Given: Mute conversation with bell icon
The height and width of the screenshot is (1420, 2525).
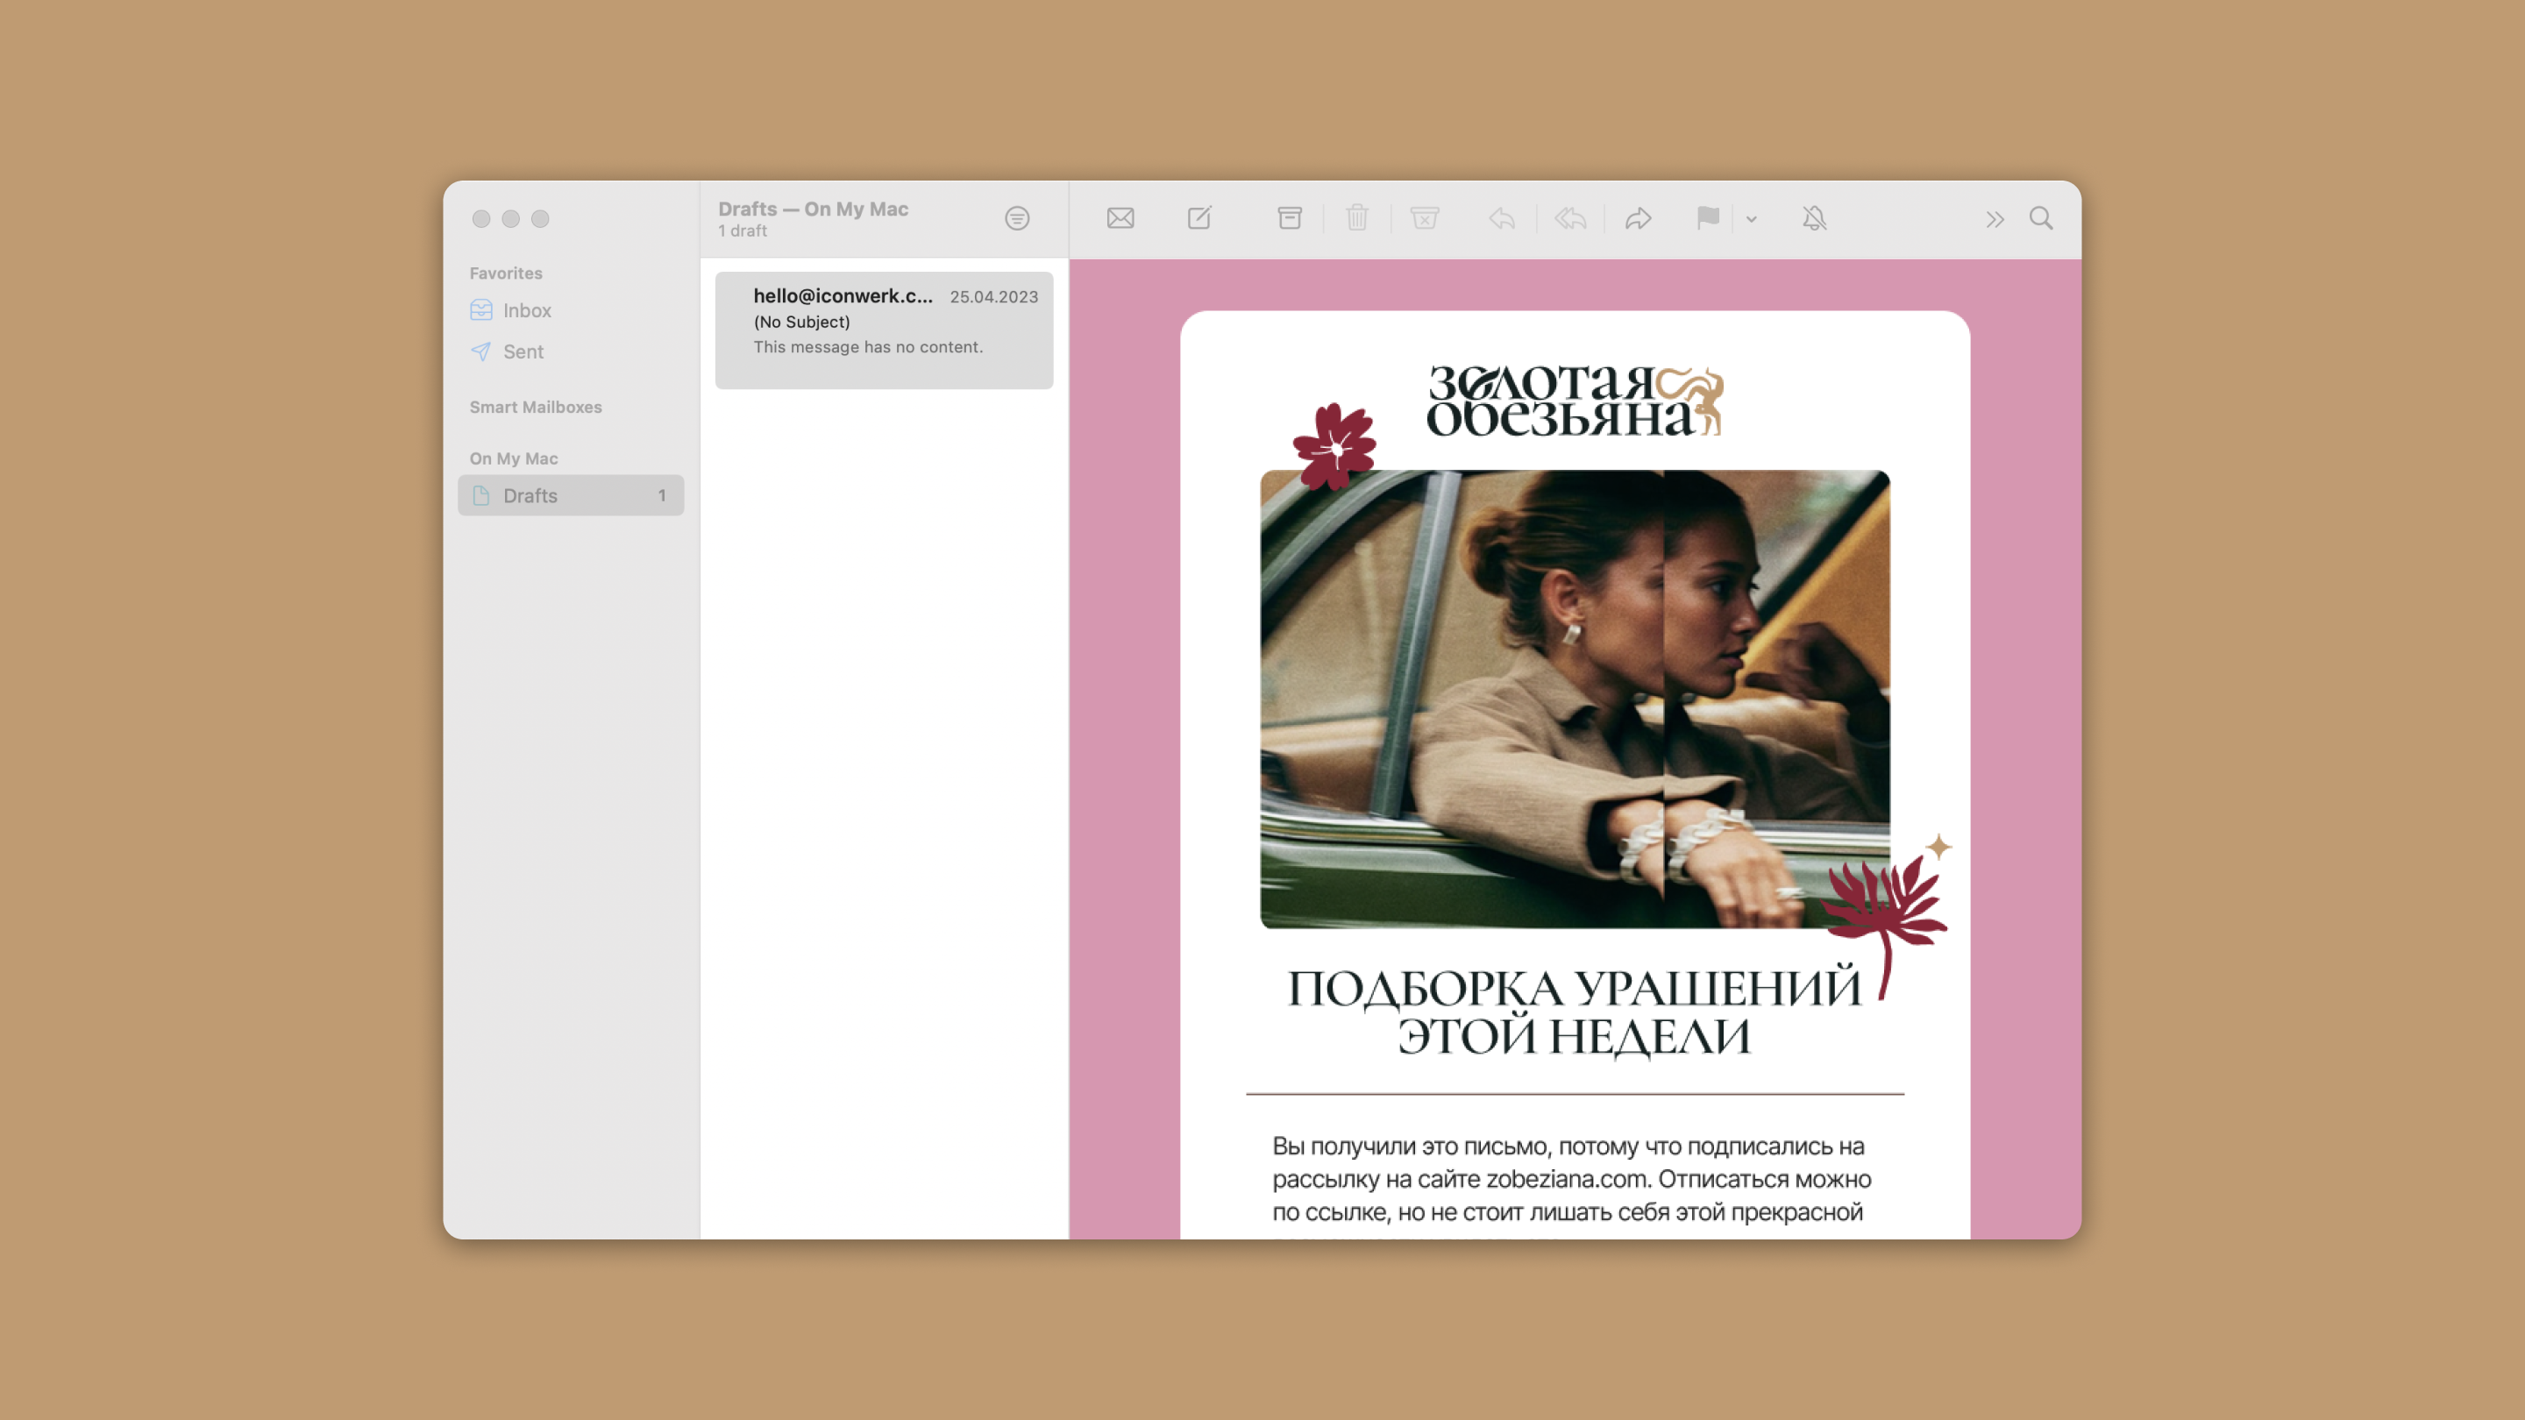Looking at the screenshot, I should pyautogui.click(x=1814, y=217).
